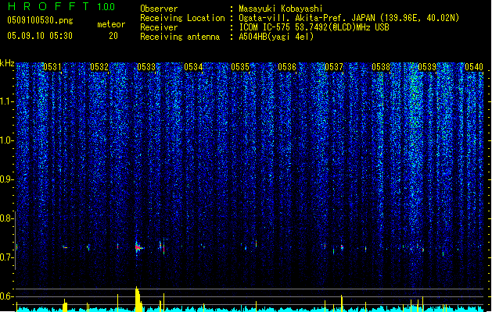Click the 0534 time marker
This screenshot has height=312, width=492.
pos(193,67)
